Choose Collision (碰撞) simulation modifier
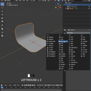This screenshot has height=91, width=91. tap(83, 39)
